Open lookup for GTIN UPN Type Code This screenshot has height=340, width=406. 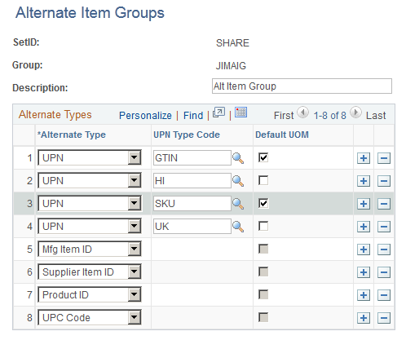(x=238, y=158)
